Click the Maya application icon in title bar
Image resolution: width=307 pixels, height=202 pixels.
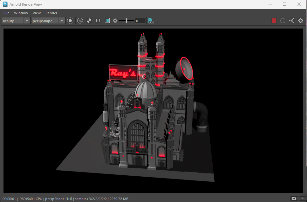(x=5, y=4)
